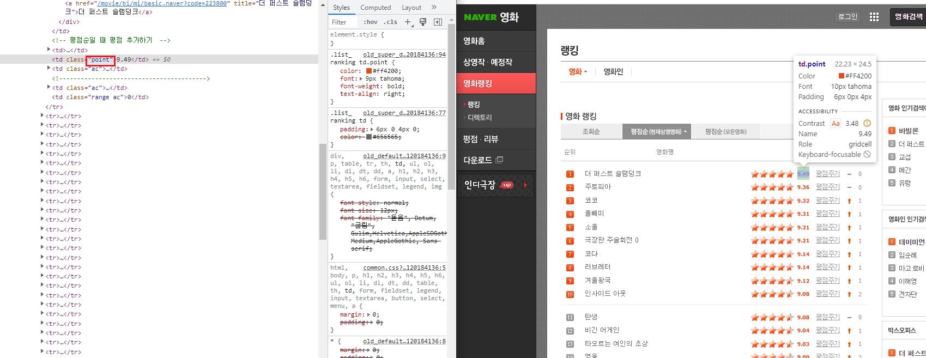The width and height of the screenshot is (926, 358).
Task: Open the 랭킹 submenu item
Action: [474, 104]
